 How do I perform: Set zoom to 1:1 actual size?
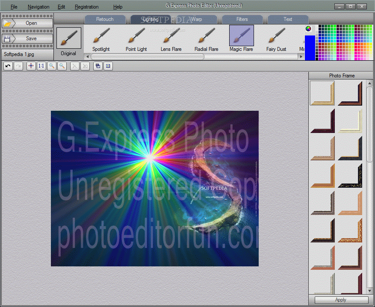tap(41, 66)
